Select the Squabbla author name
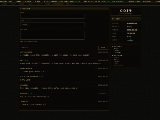The width and height of the screenshot is (160, 120). coord(24,85)
